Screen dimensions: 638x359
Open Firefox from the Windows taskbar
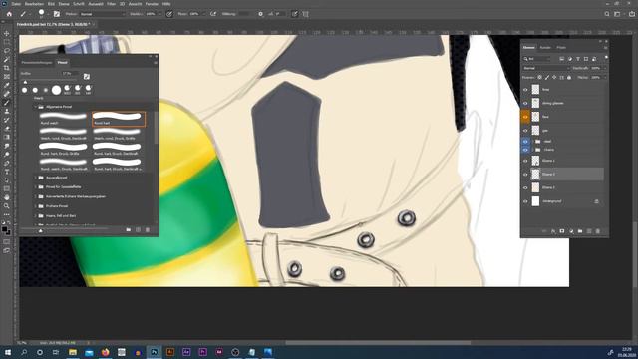(105, 352)
